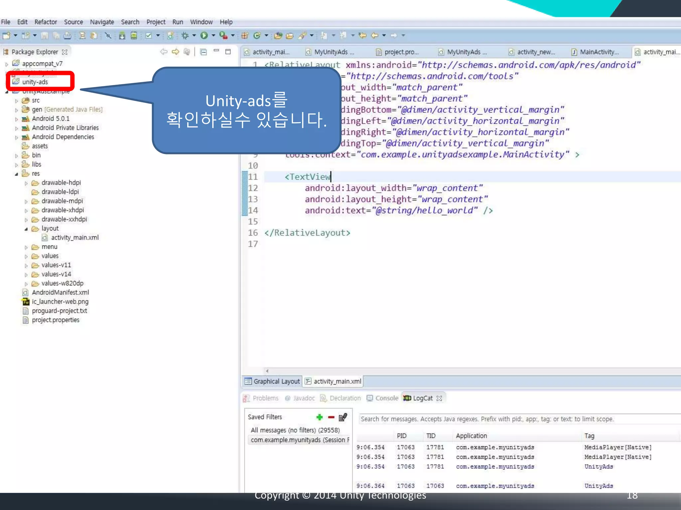Screen dimensions: 681x510
Task: Click the New file toolbar icon
Action: (6, 35)
